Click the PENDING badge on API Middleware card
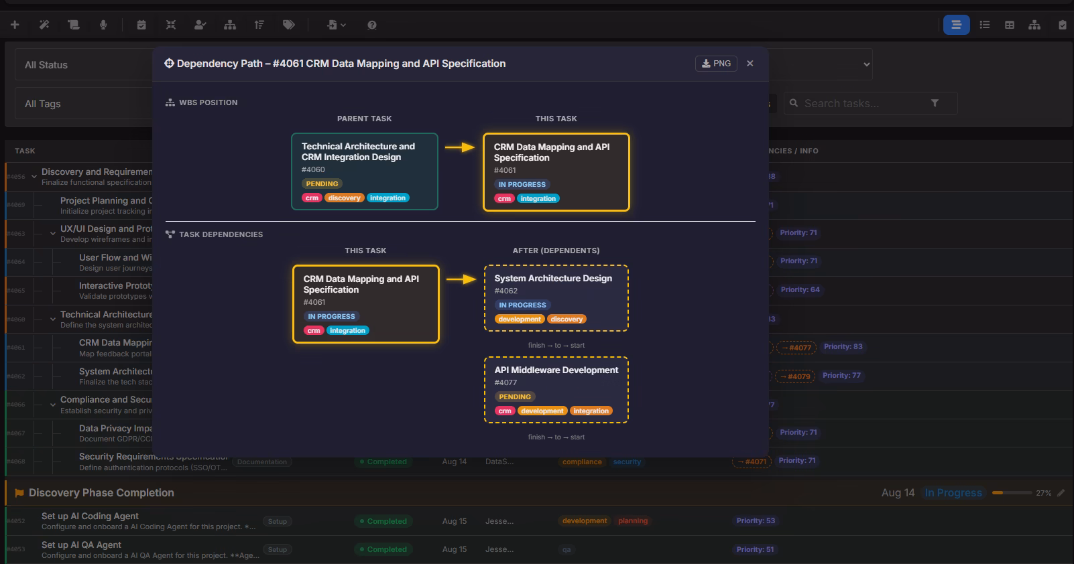Viewport: 1074px width, 564px height. tap(515, 397)
